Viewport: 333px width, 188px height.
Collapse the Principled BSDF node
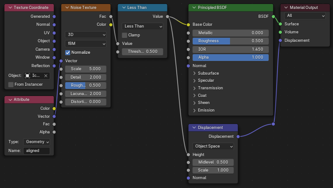click(194, 8)
